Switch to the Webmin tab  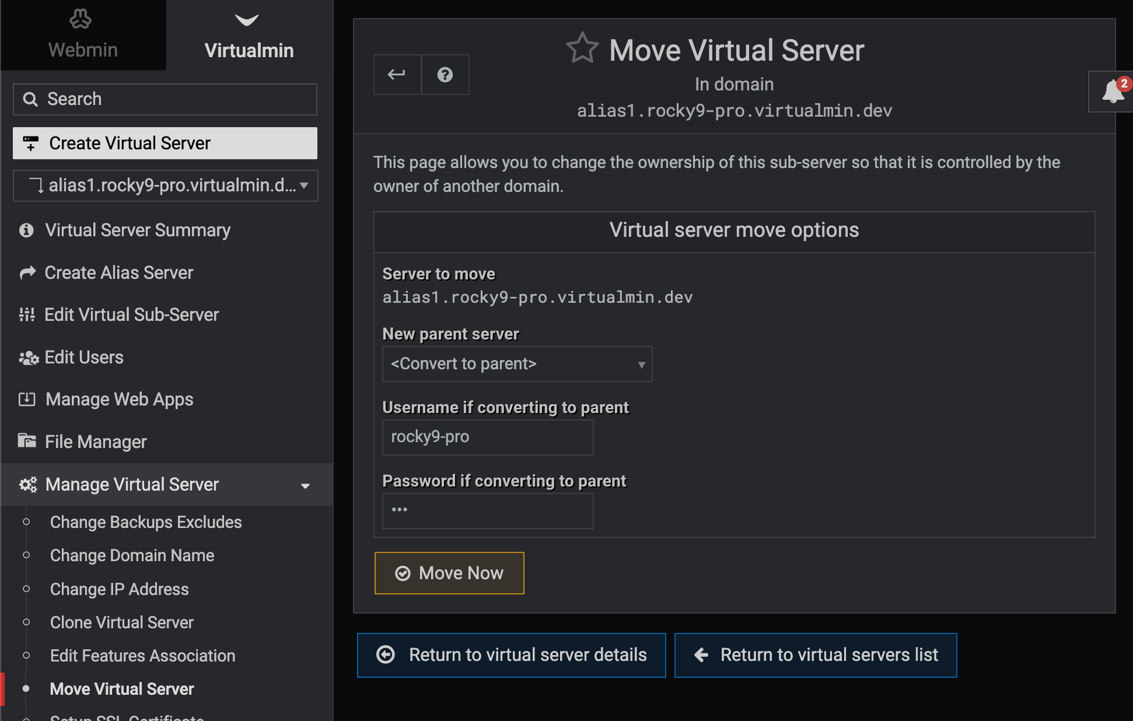click(83, 35)
